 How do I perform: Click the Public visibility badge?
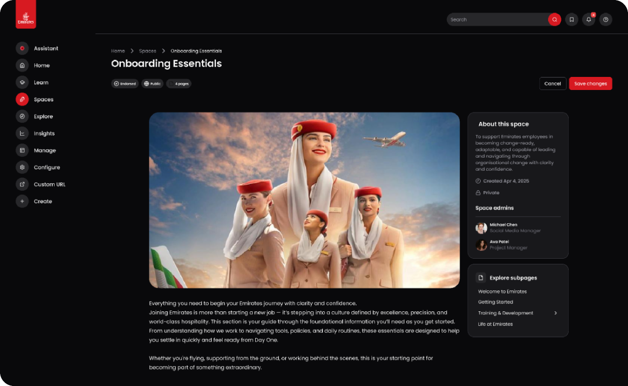[x=153, y=84]
